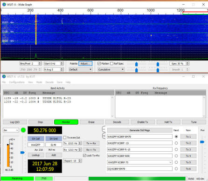Send message now with Tx 1 button
Image resolution: width=208 pixels, height=181 pixels.
click(x=188, y=137)
